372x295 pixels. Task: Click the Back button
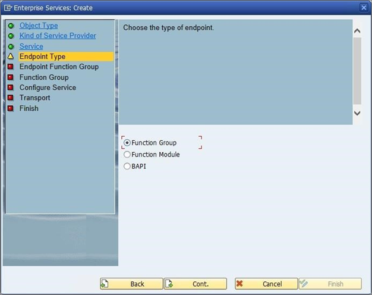click(x=131, y=284)
